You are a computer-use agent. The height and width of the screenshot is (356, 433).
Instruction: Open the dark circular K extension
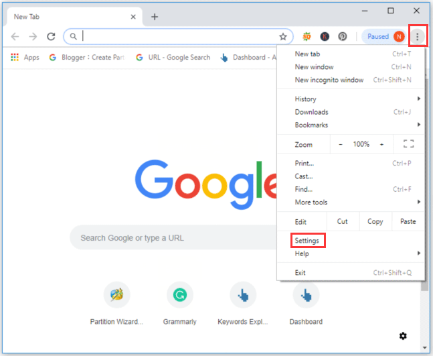coord(325,36)
